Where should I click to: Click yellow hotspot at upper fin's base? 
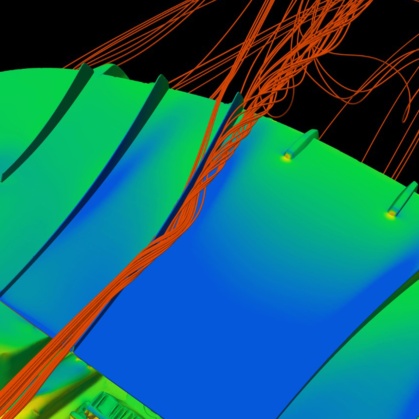tap(287, 156)
